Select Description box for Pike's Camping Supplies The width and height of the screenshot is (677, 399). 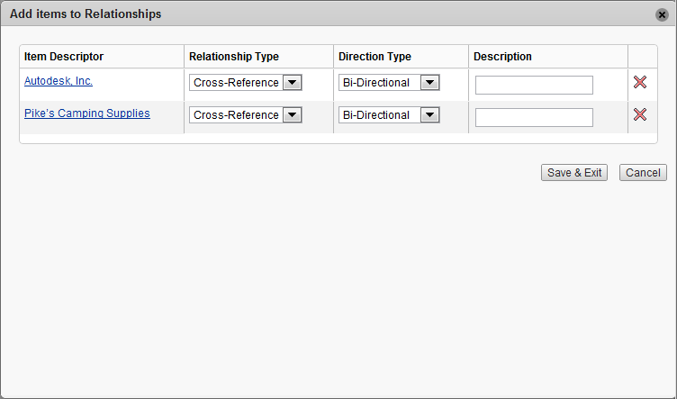pos(534,117)
